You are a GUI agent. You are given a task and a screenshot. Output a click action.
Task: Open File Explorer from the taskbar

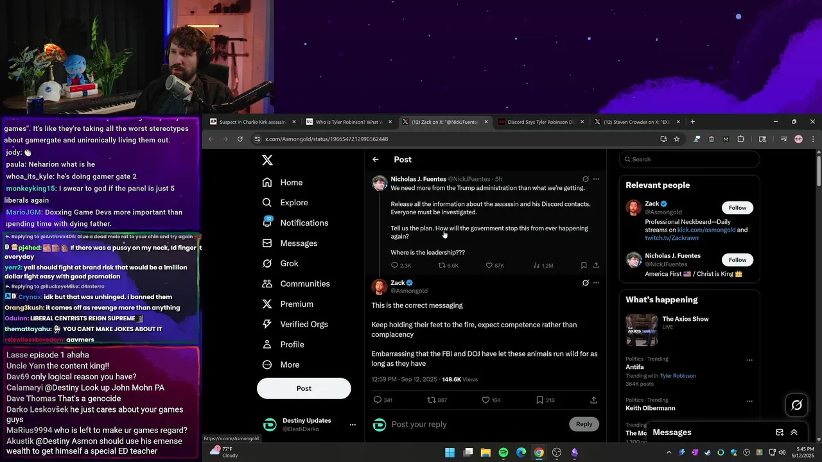(486, 452)
